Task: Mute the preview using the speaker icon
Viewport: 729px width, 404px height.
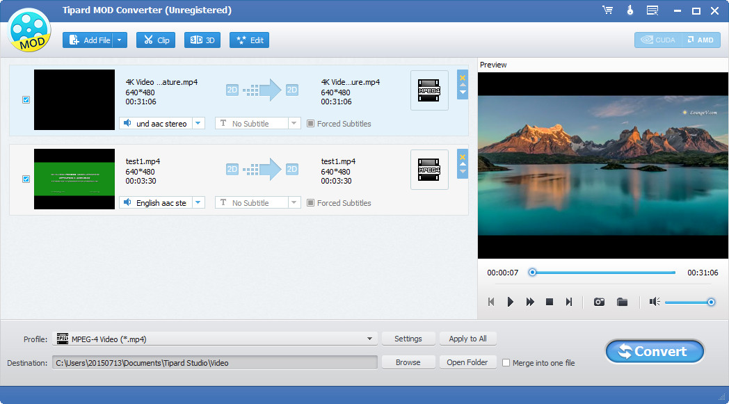Action: tap(654, 302)
